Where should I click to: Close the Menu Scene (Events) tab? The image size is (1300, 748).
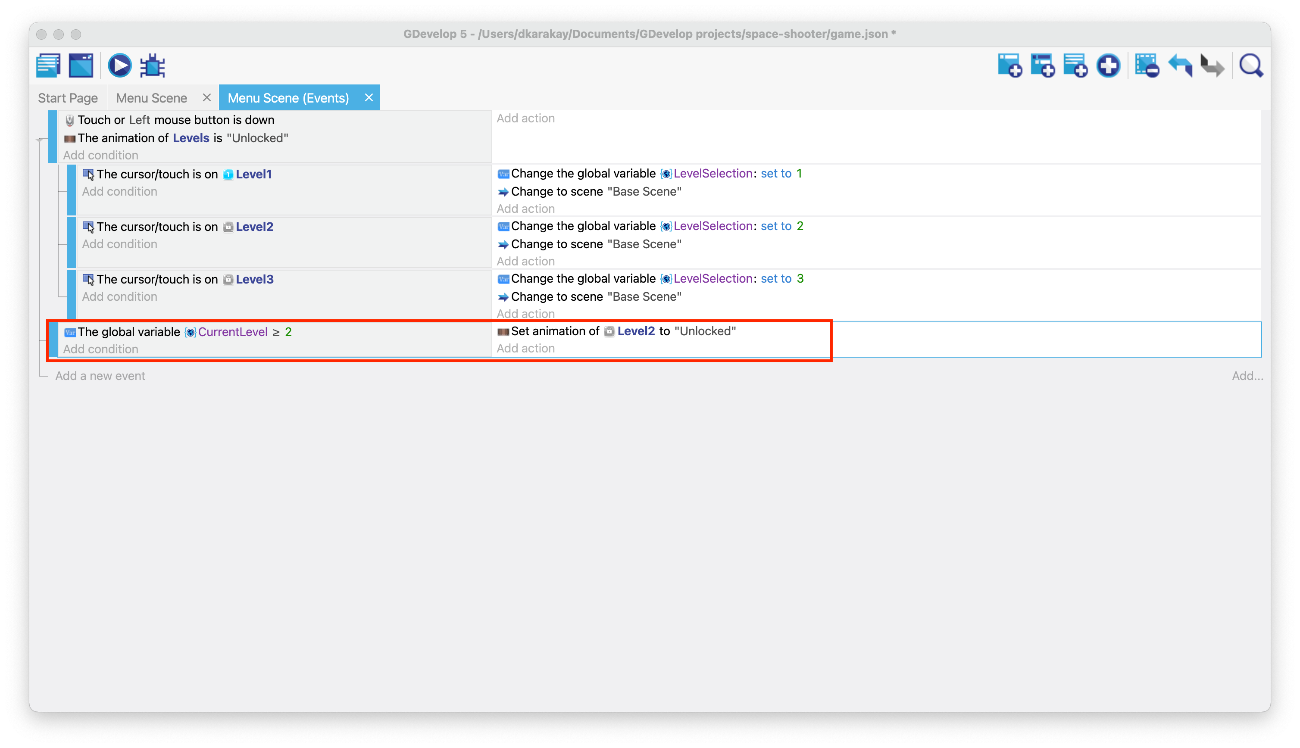click(x=369, y=98)
